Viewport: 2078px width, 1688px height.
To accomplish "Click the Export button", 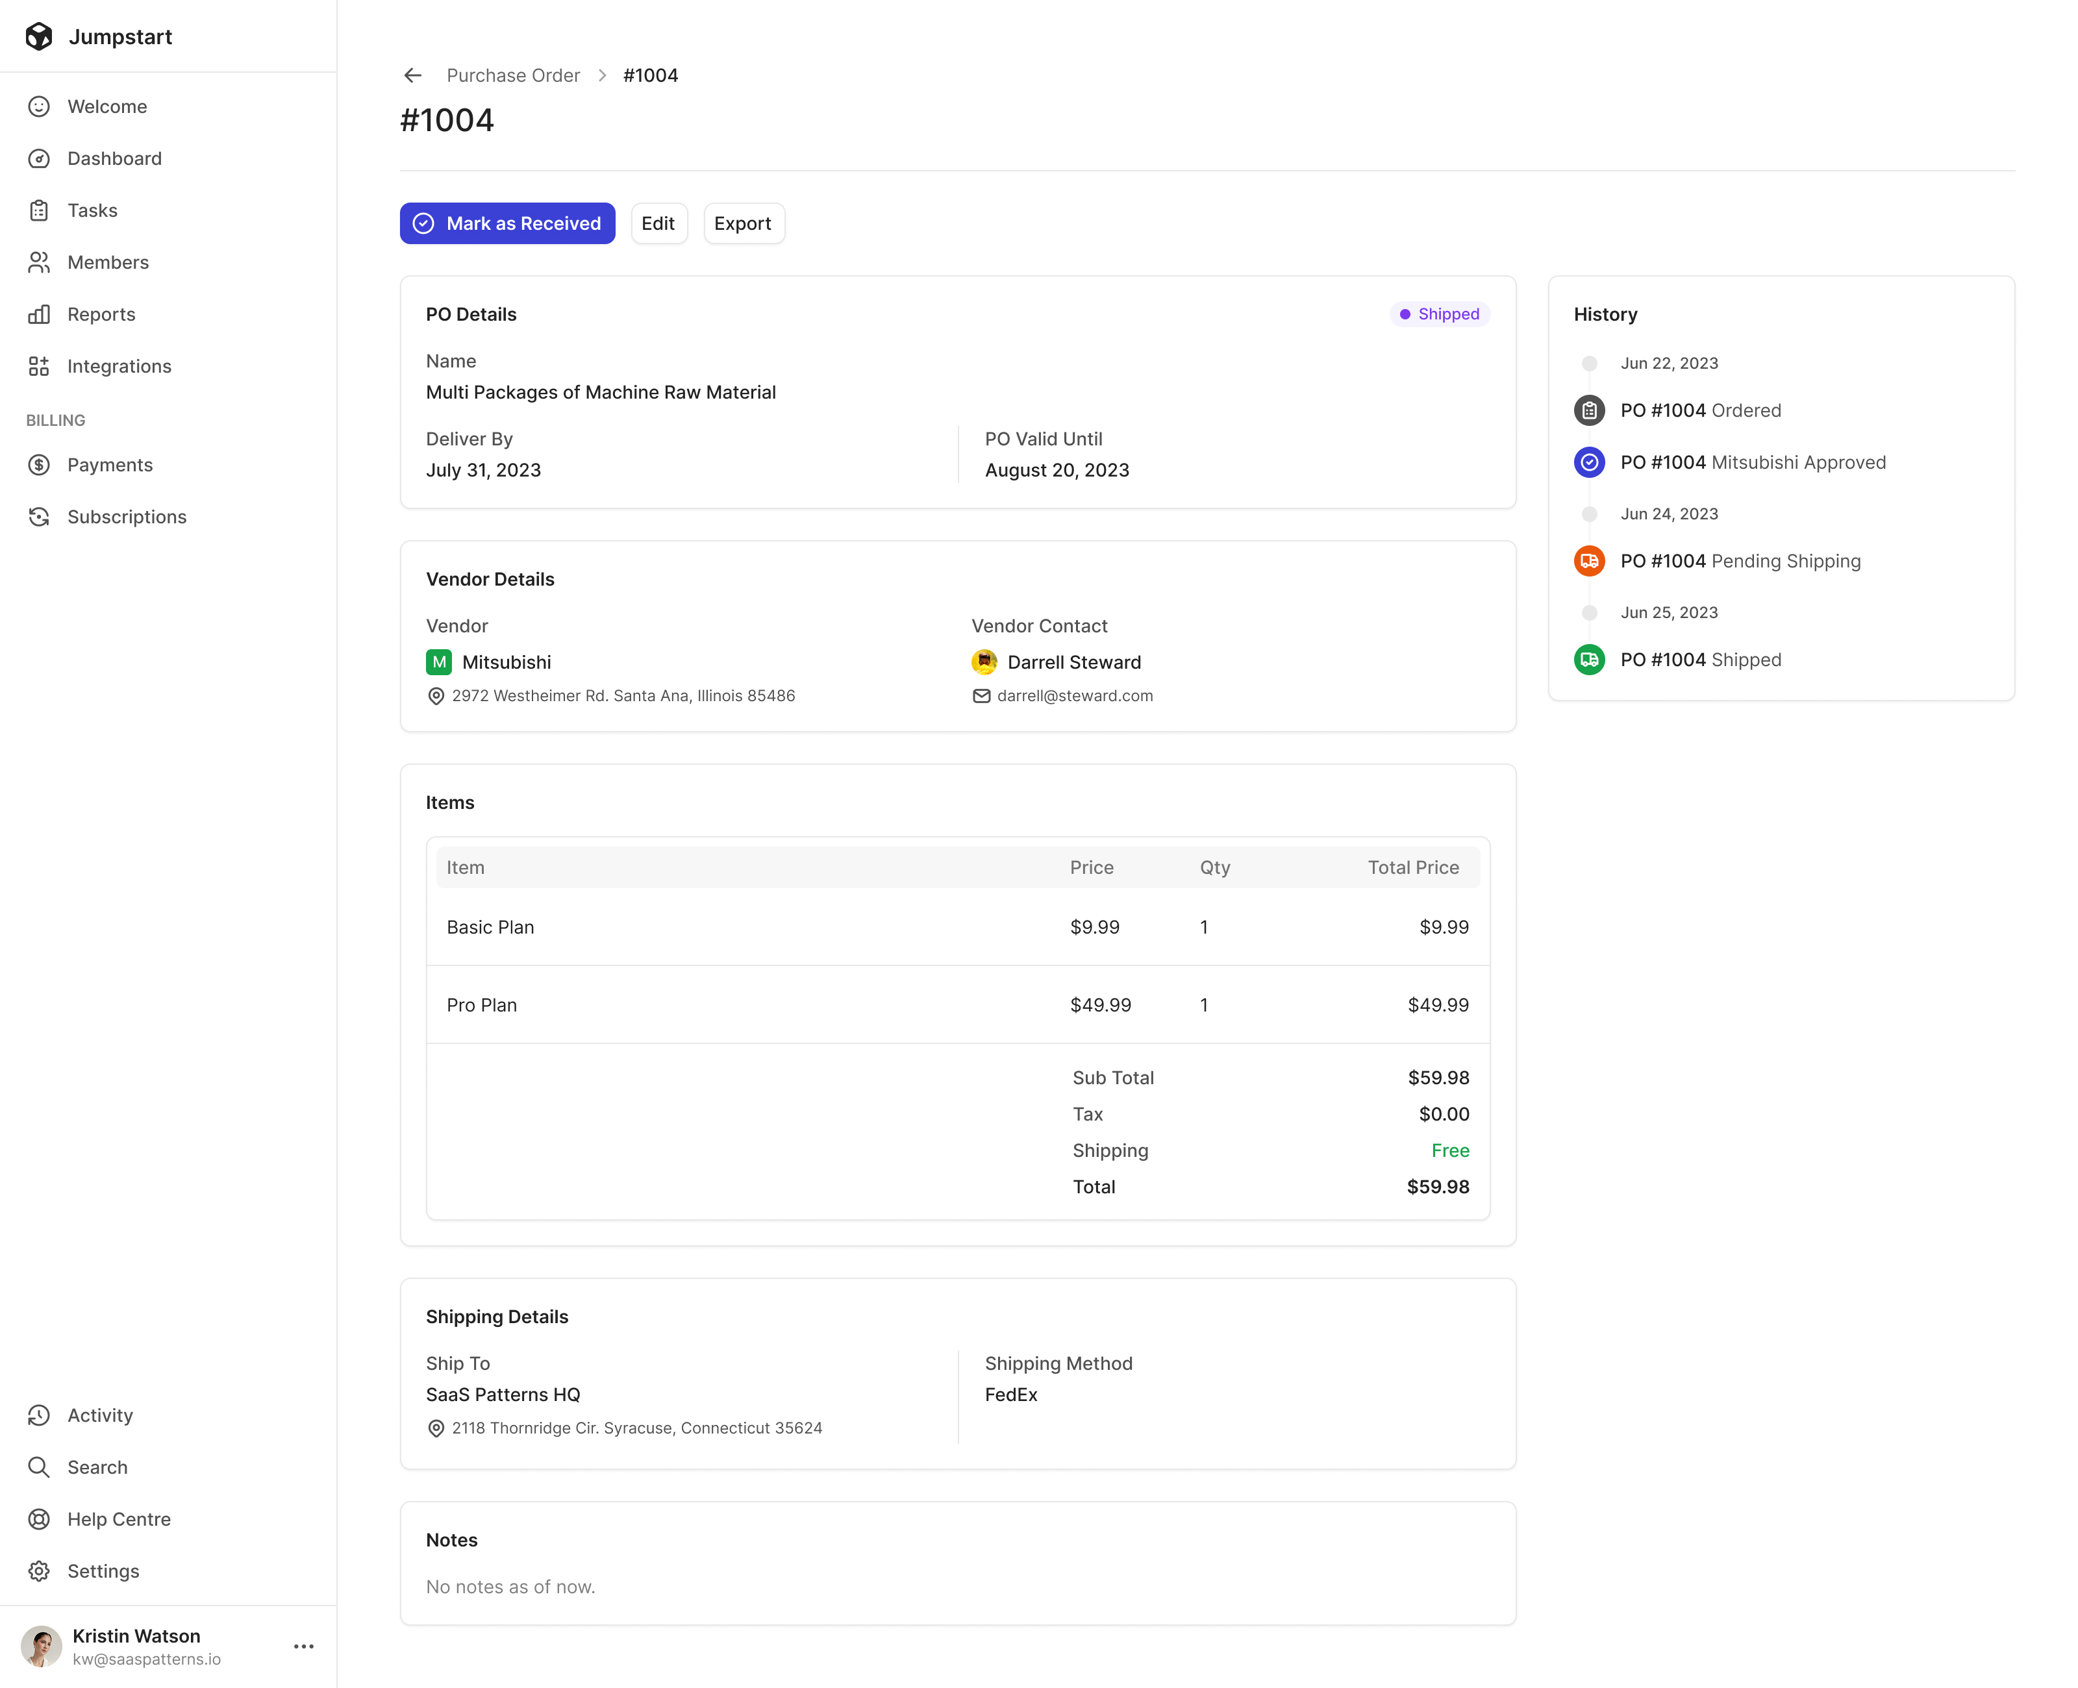I will 741,222.
